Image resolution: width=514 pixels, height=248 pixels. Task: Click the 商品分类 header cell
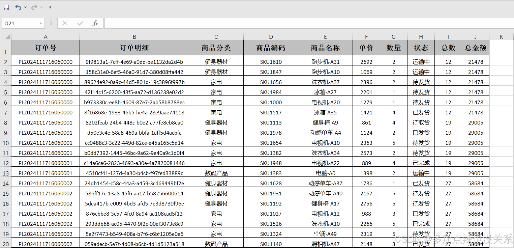(x=216, y=48)
